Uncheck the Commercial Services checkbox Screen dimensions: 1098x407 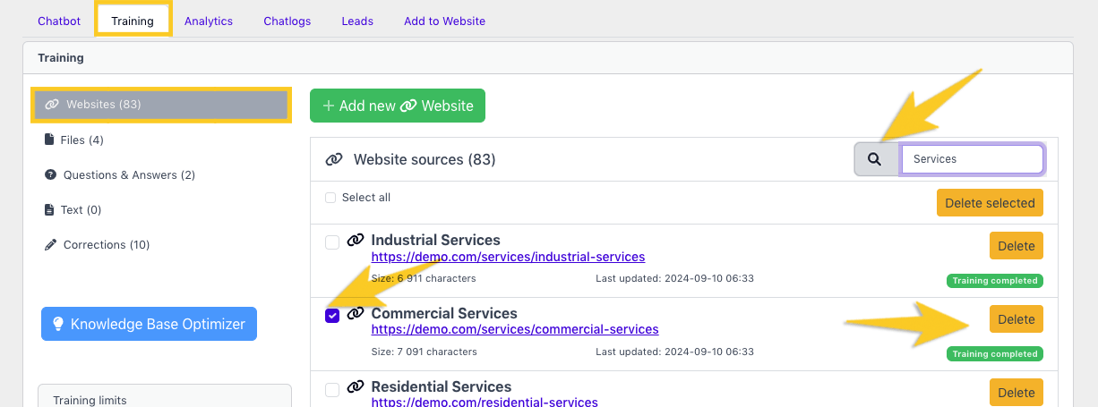click(x=332, y=315)
